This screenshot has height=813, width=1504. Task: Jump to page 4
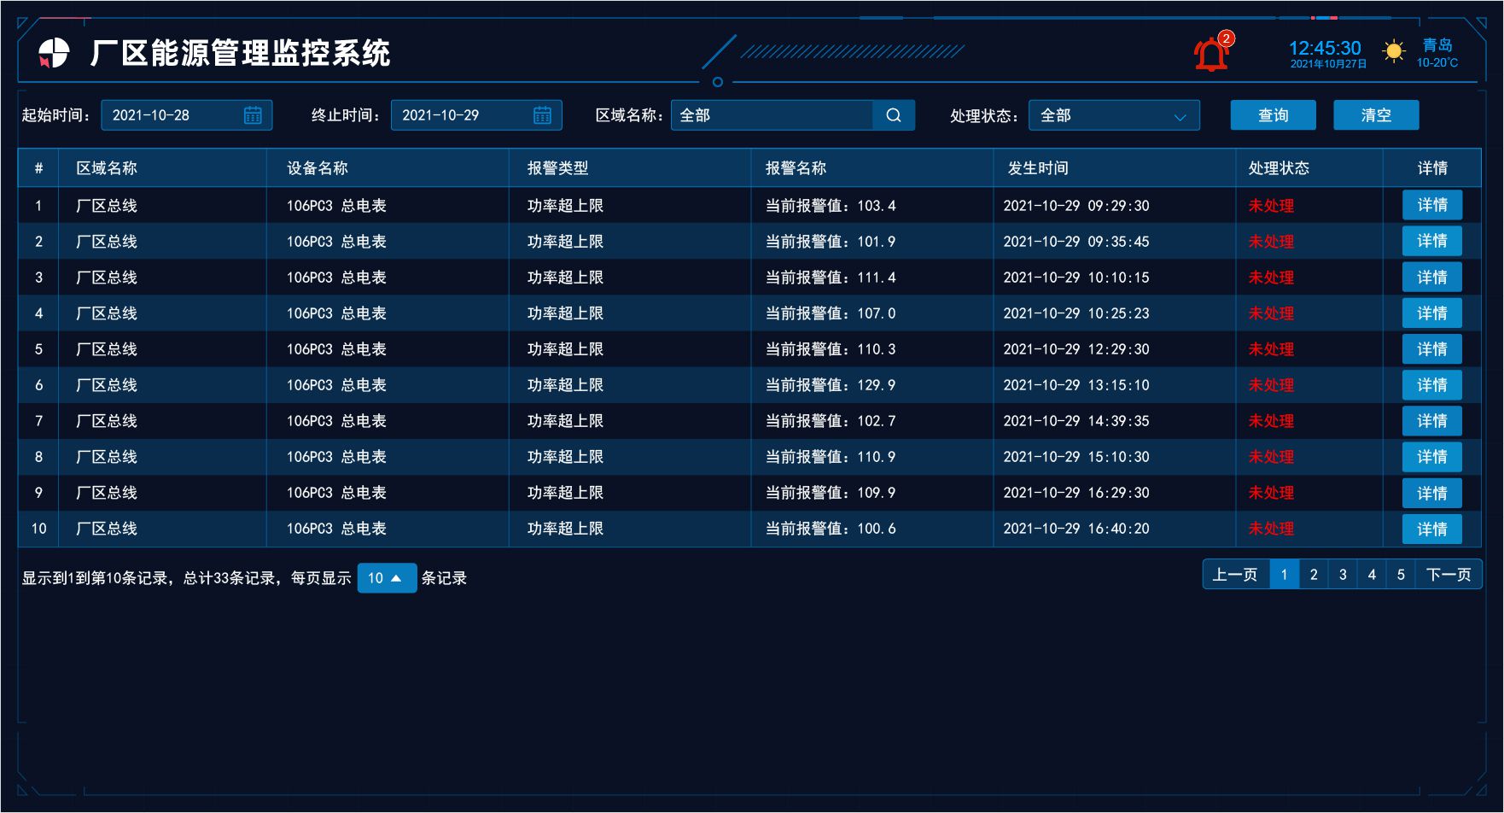[1372, 575]
